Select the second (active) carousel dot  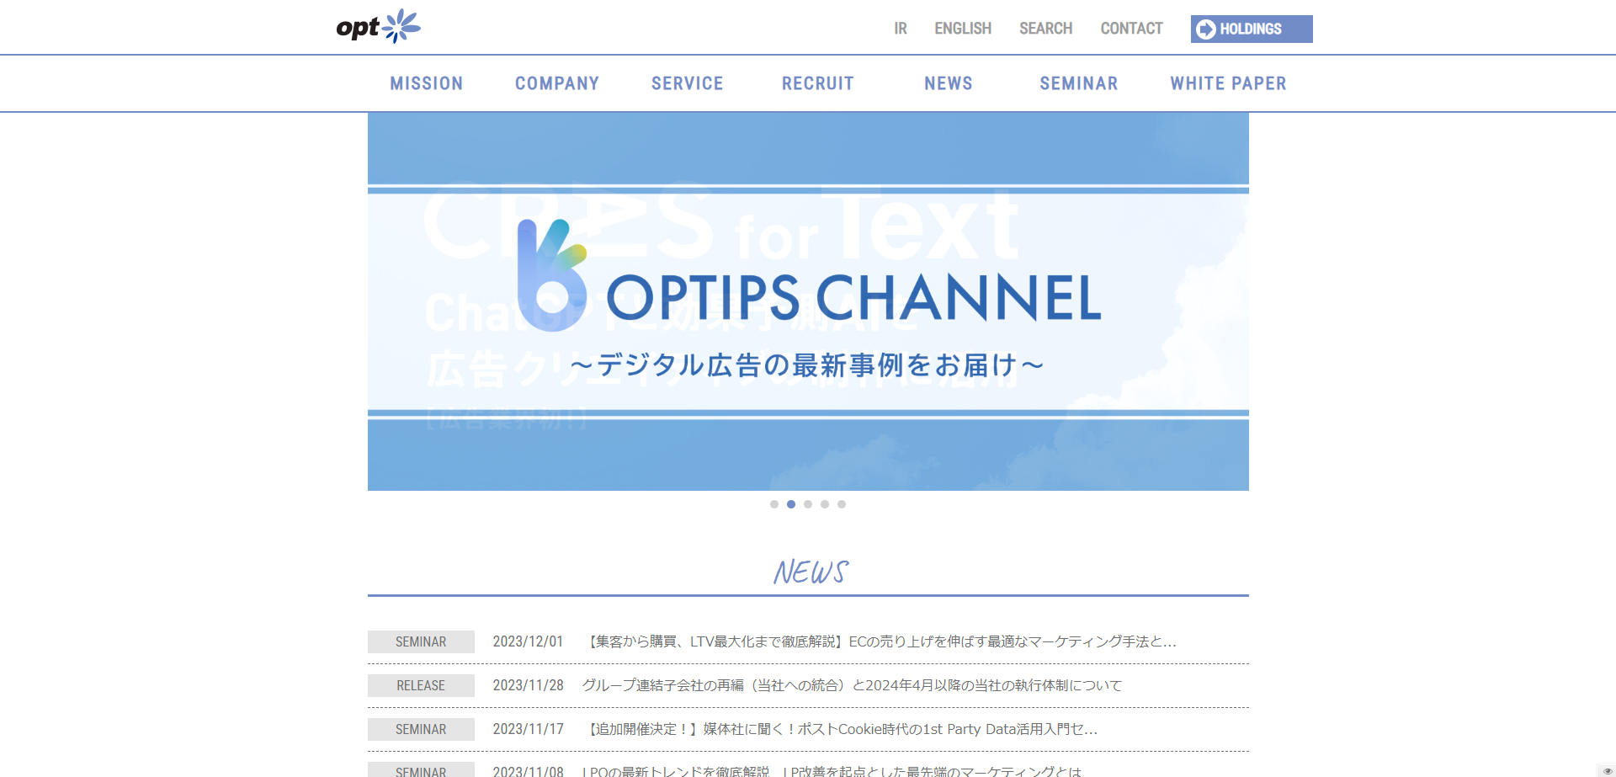791,504
